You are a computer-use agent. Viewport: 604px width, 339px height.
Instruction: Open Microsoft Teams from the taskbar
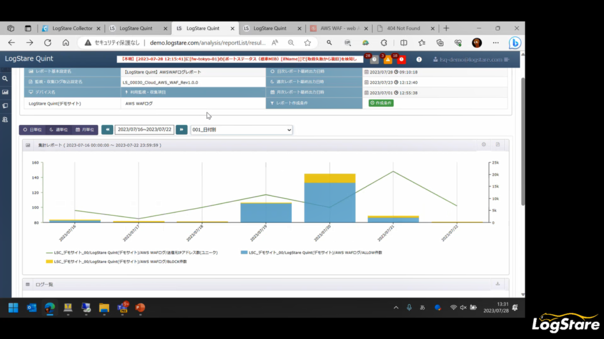[123, 307]
